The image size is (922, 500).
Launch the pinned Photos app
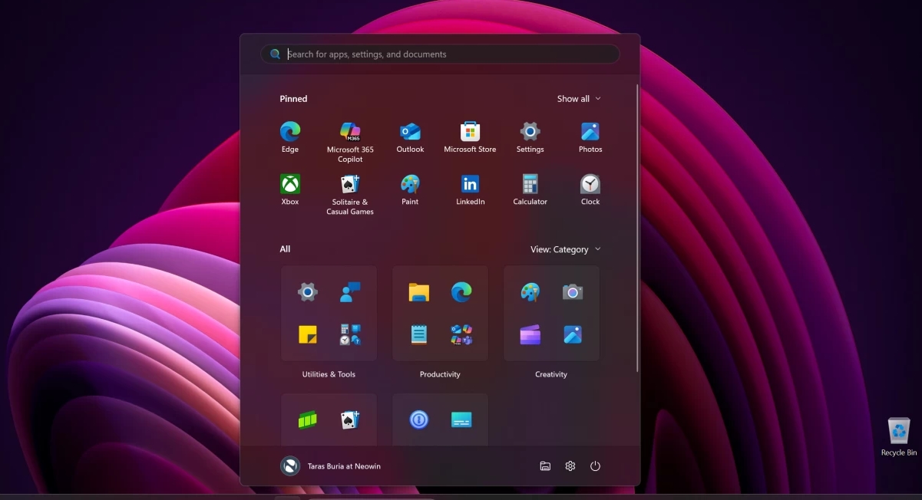590,137
